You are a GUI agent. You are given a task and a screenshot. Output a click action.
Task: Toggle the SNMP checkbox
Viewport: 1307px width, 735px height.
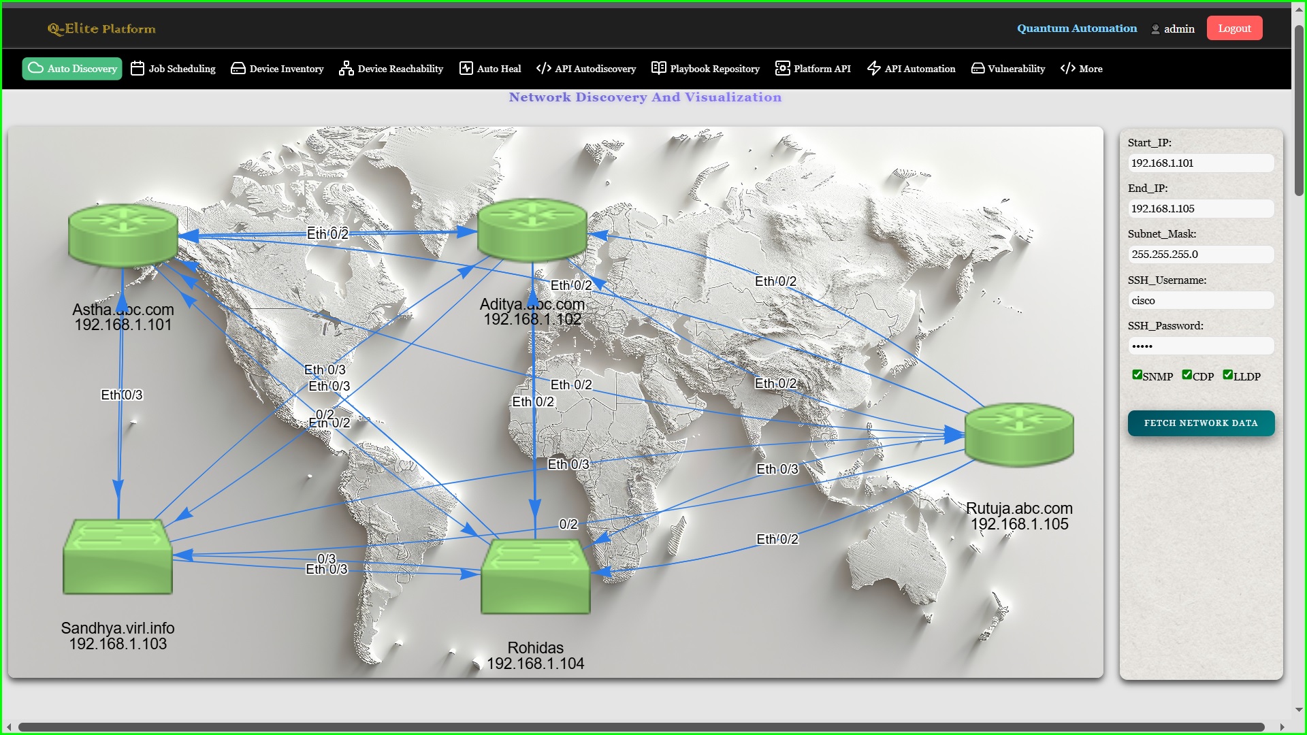(x=1137, y=374)
